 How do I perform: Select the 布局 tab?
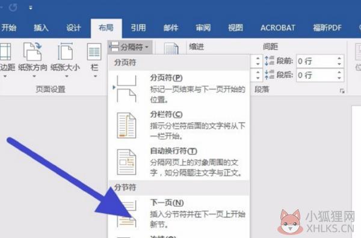pos(106,28)
